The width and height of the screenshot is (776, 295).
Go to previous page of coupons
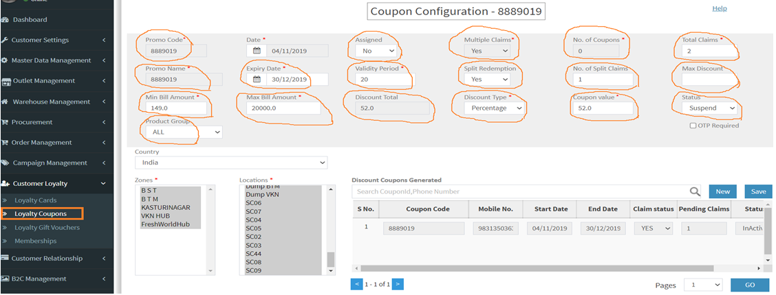(356, 284)
